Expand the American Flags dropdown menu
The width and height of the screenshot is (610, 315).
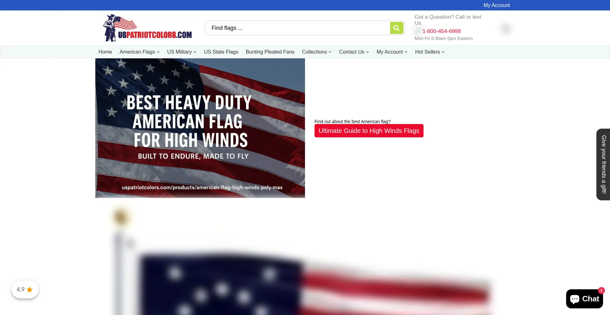point(139,52)
